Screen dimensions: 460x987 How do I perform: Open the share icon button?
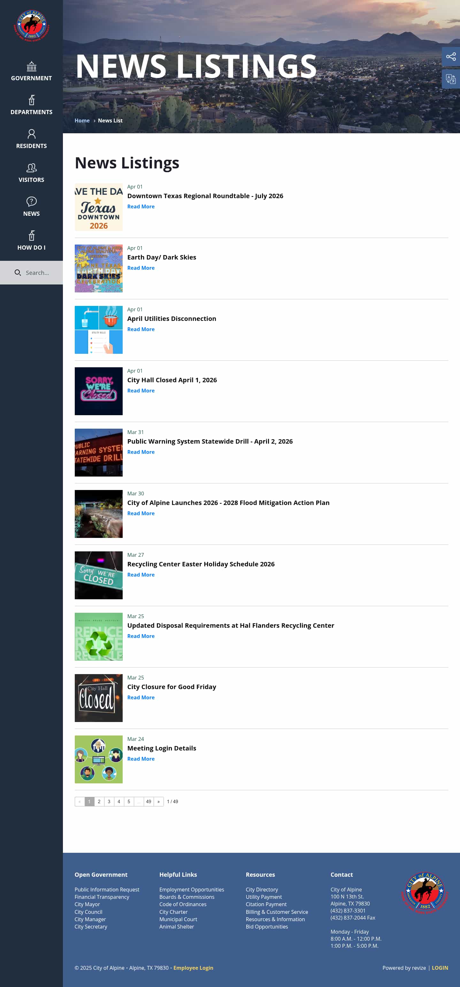click(450, 57)
